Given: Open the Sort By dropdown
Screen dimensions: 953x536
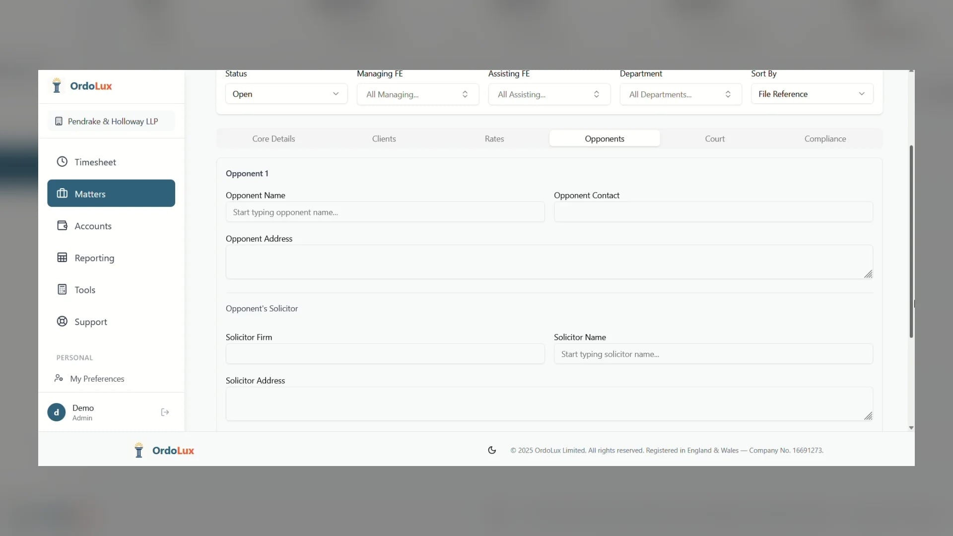Looking at the screenshot, I should (812, 94).
